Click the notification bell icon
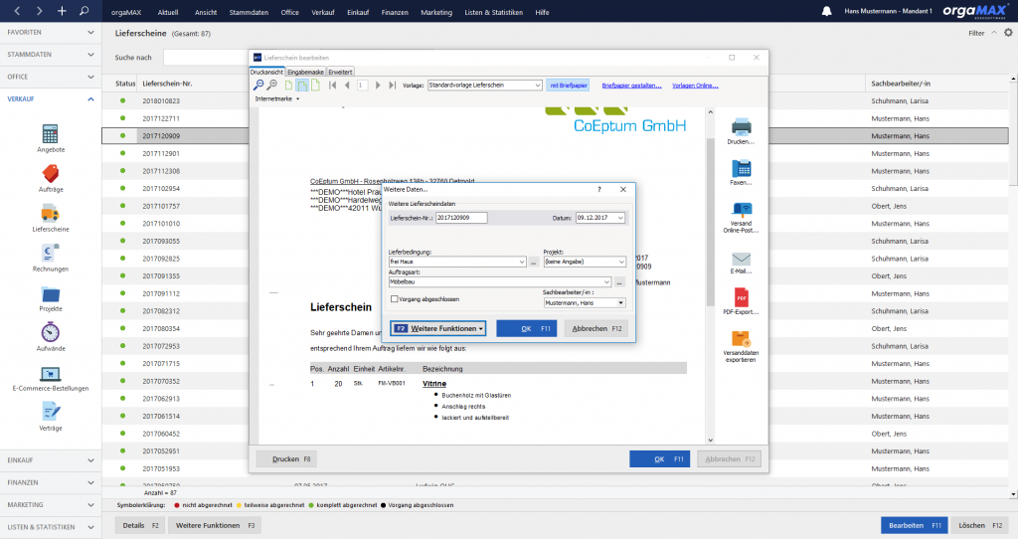 click(x=826, y=11)
